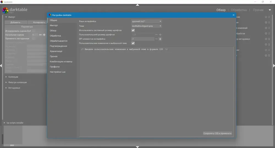Toggle use system font size checkbox

point(133,30)
